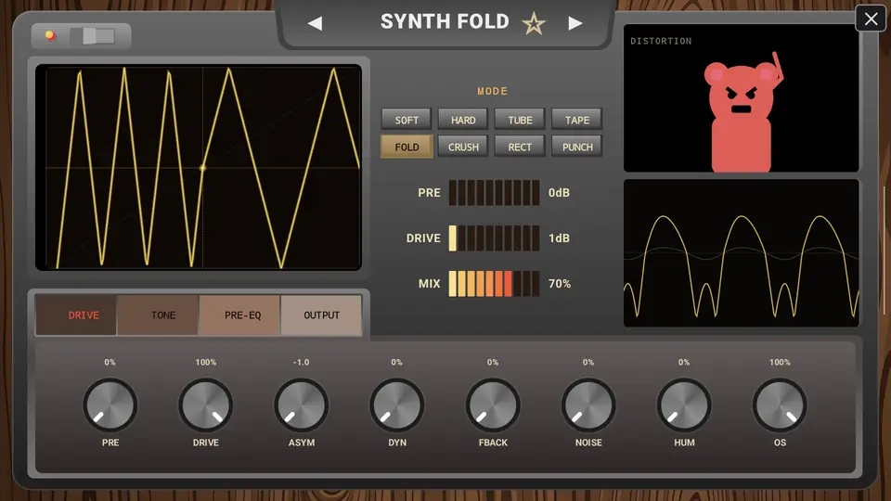Adjust the DRIVE level meter bar
Image resolution: width=891 pixels, height=501 pixels.
click(494, 238)
